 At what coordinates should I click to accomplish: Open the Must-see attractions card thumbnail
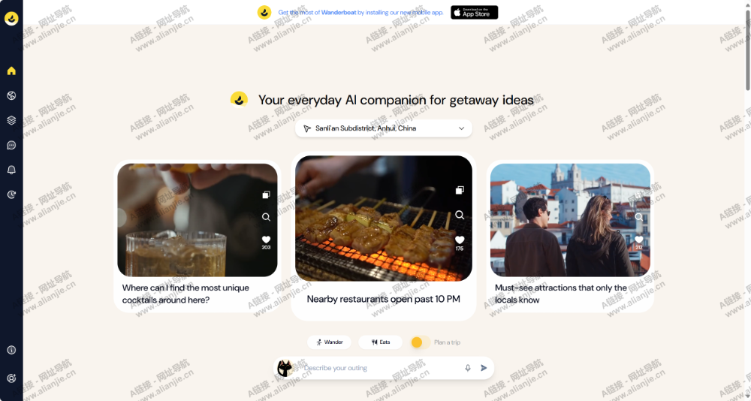point(571,220)
